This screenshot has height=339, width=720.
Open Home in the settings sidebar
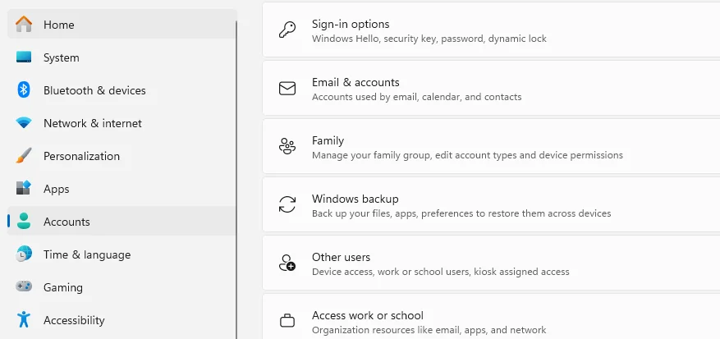(122, 24)
